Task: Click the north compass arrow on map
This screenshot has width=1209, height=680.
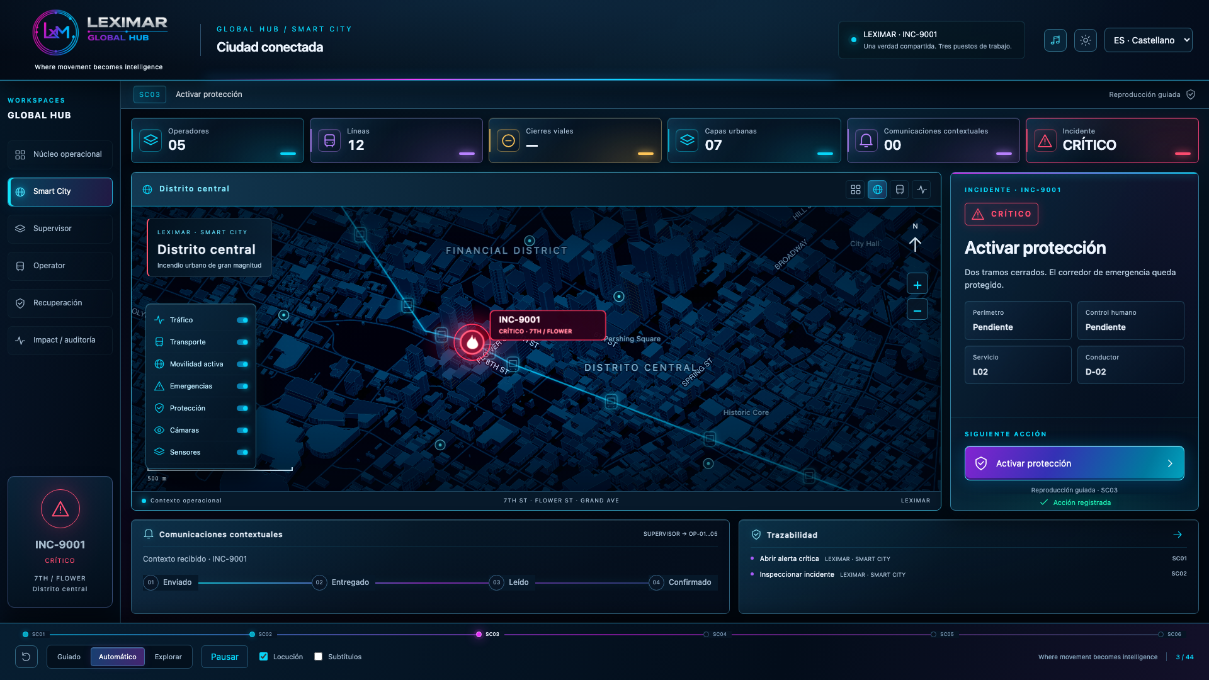Action: [x=915, y=244]
